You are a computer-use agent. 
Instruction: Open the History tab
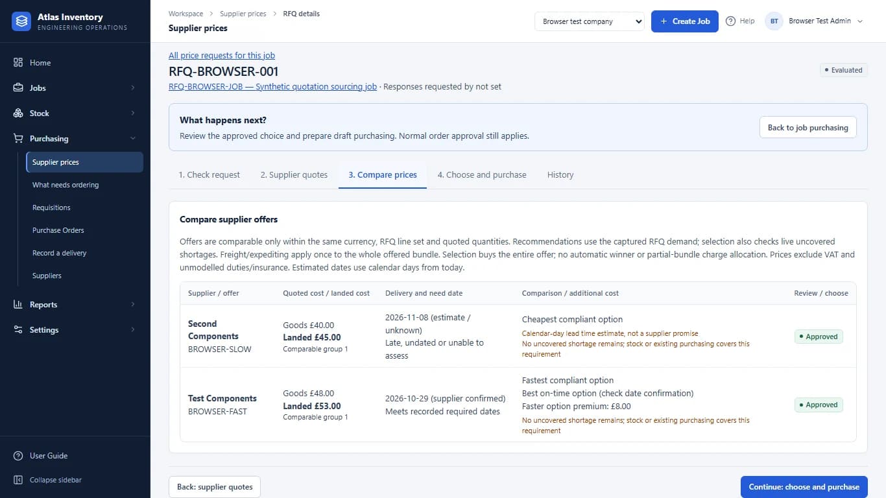[560, 175]
